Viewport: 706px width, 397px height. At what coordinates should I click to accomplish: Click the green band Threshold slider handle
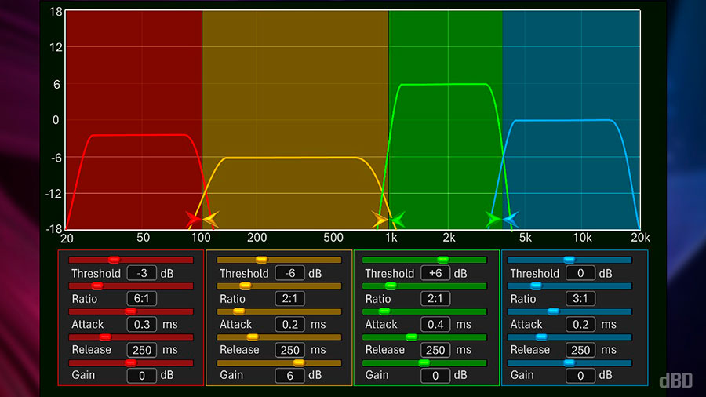(x=443, y=260)
